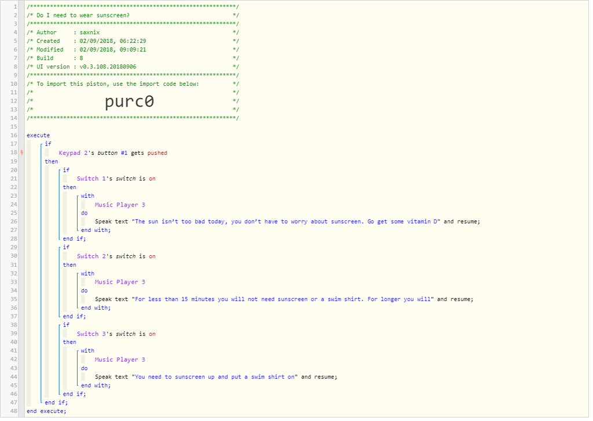
Task: Click line number 18 in the gutter
Action: (x=13, y=153)
